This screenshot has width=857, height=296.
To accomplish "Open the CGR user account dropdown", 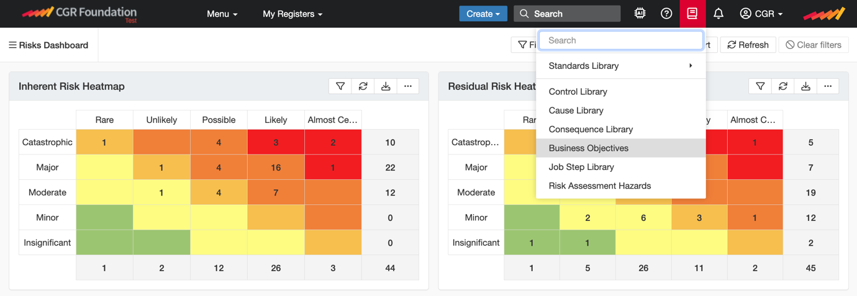I will pos(761,14).
